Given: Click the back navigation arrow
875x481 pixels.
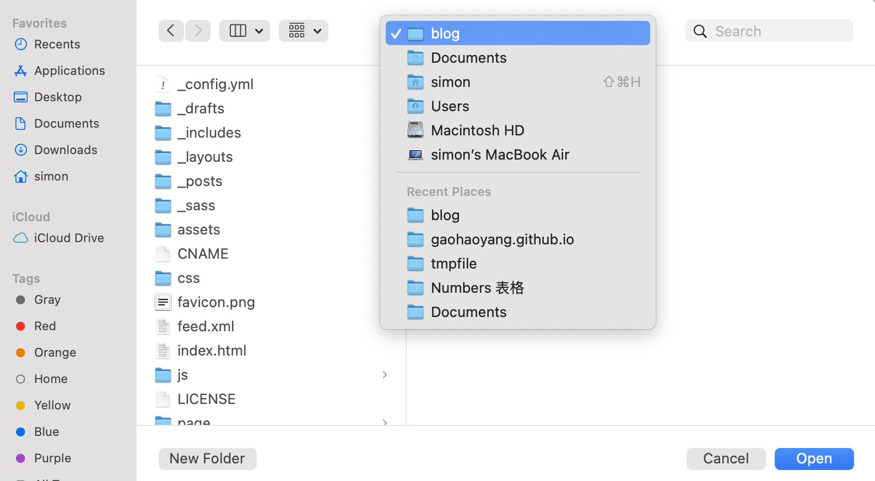Looking at the screenshot, I should pyautogui.click(x=171, y=31).
